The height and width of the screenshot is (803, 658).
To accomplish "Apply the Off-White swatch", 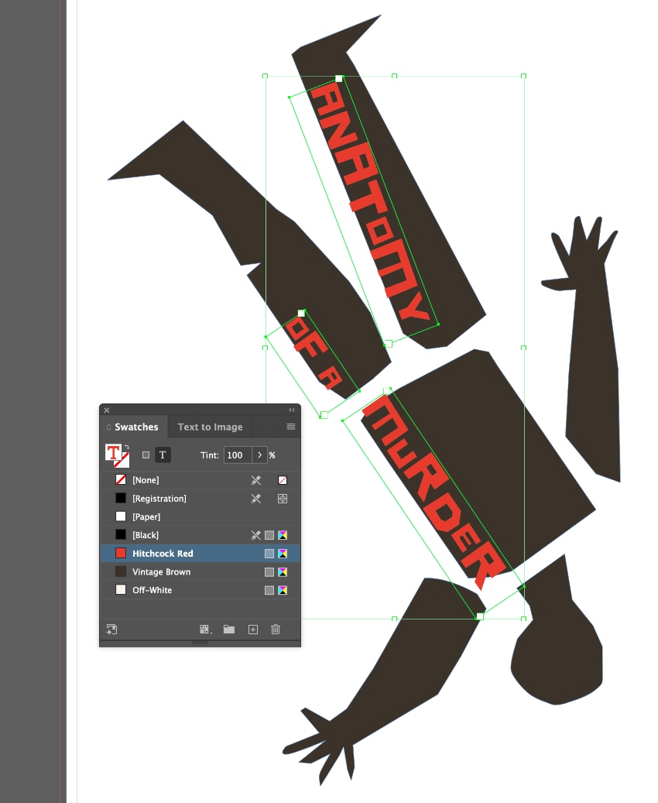I will click(x=200, y=590).
